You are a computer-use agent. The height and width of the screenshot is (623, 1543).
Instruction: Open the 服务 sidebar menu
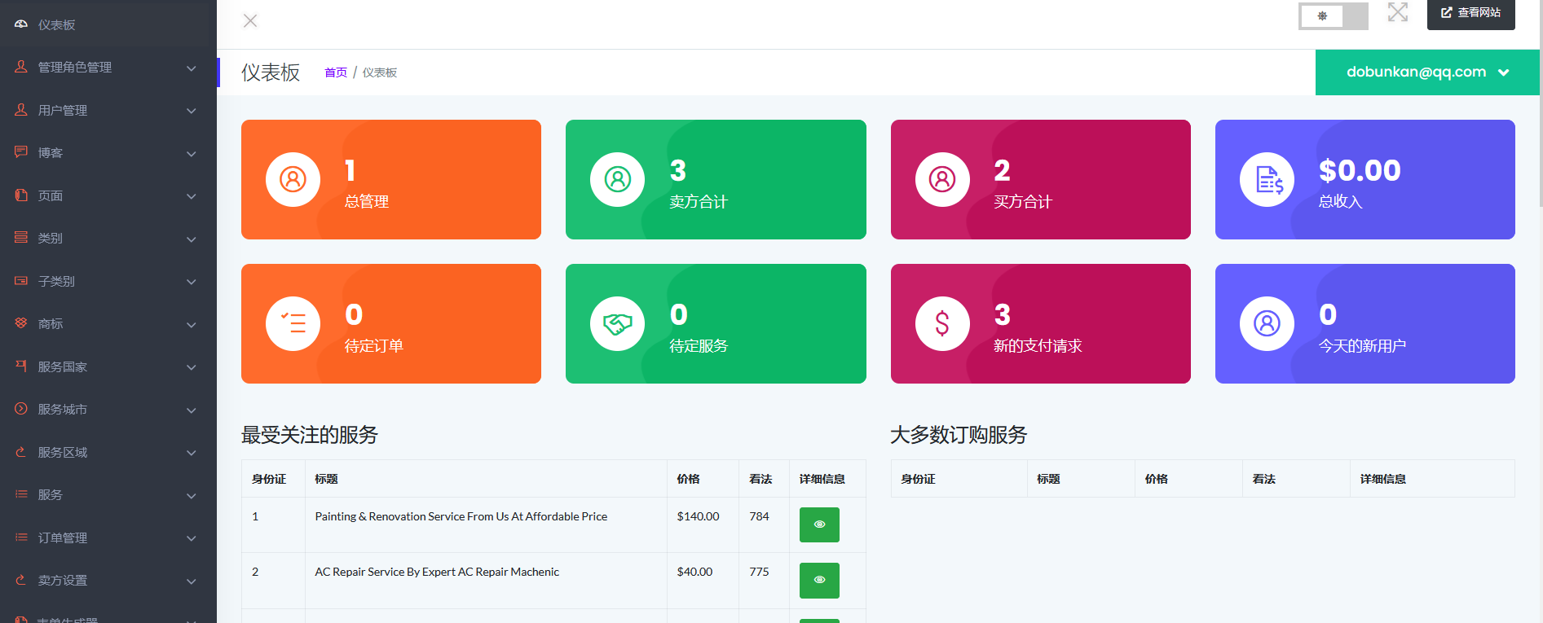104,494
